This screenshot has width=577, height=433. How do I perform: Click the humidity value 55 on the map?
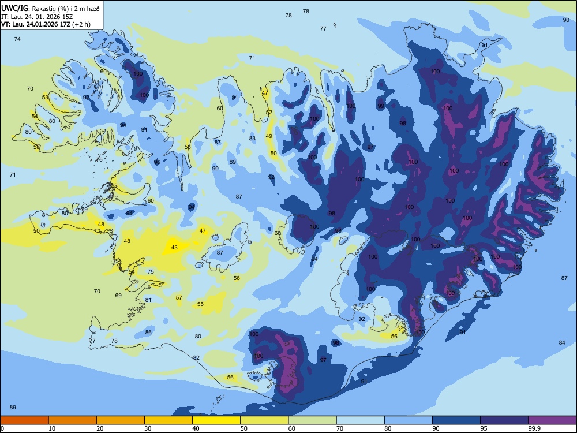click(200, 304)
